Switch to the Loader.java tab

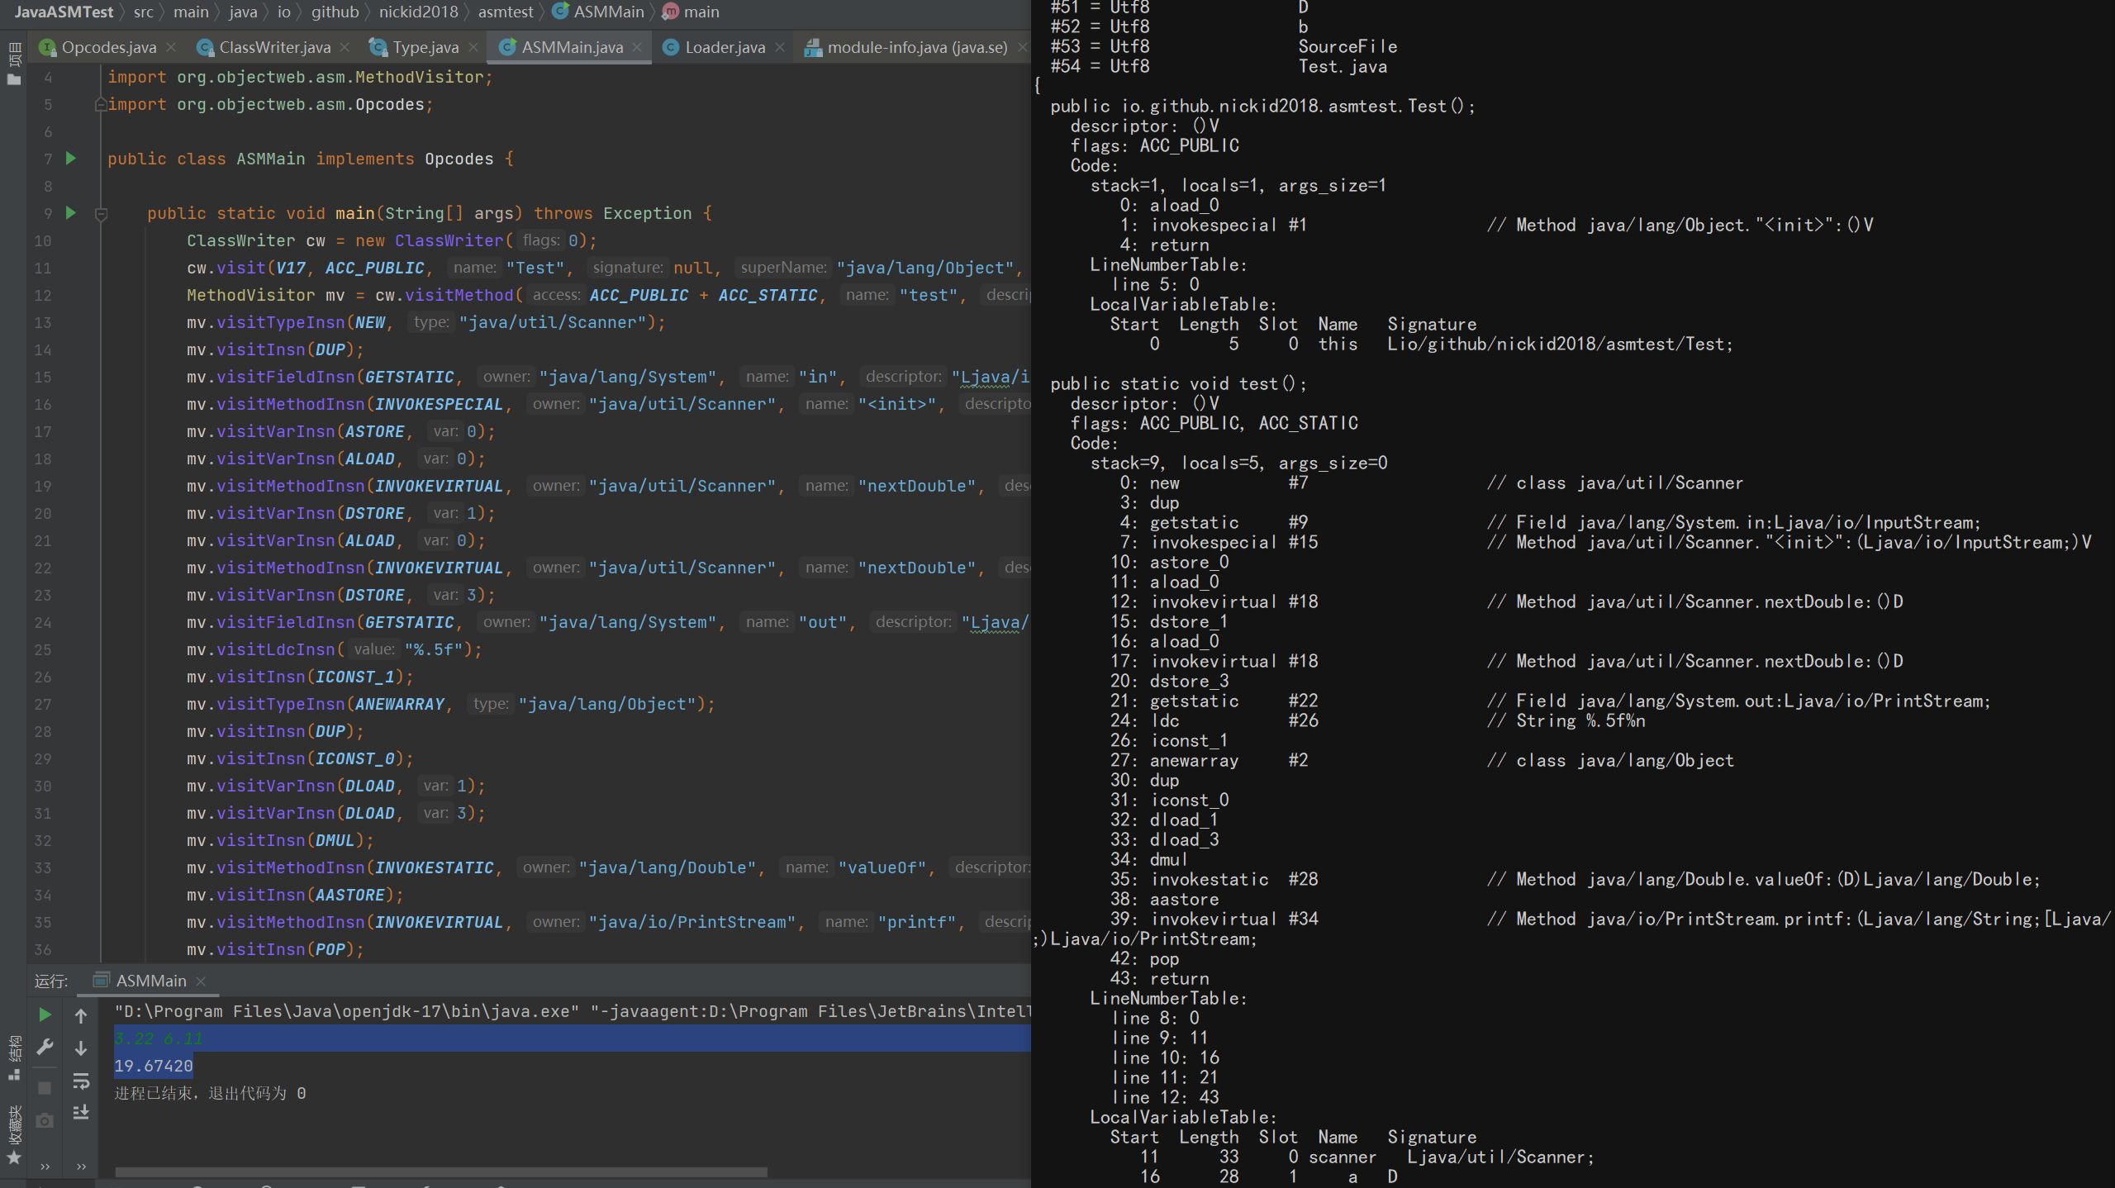pyautogui.click(x=725, y=47)
